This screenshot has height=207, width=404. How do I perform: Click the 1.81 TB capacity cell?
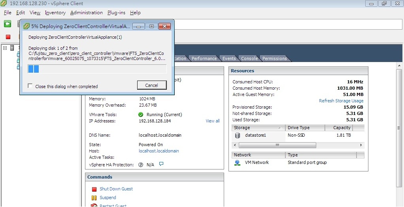pyautogui.click(x=344, y=135)
